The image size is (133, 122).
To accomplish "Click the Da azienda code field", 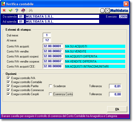I will pos(21,17).
